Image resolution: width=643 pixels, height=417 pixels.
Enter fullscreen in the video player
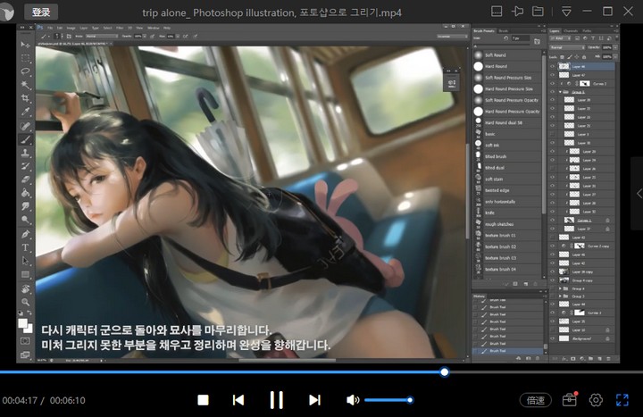click(622, 400)
